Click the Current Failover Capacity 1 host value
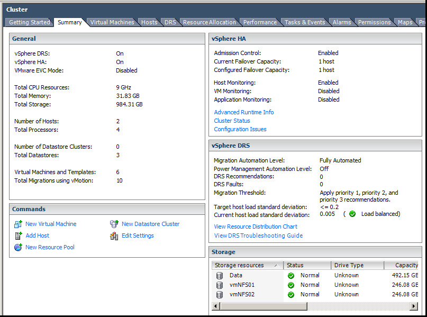Viewport: 427px width, 317px height. pyautogui.click(x=326, y=61)
